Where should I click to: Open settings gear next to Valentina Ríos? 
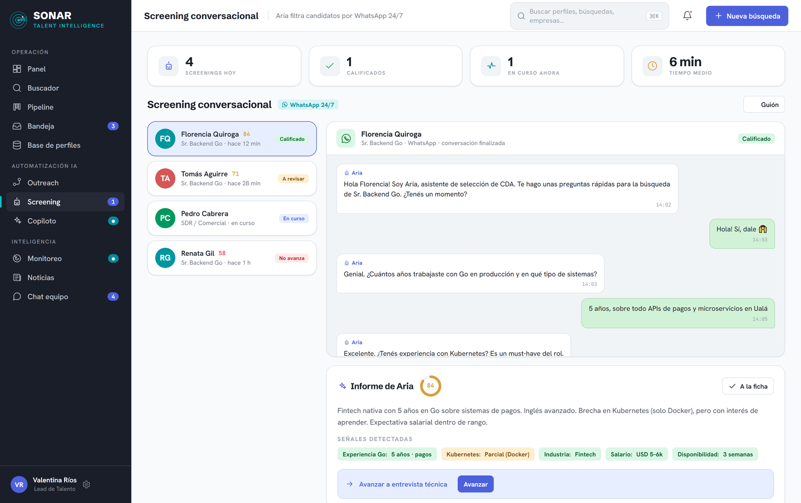(86, 484)
